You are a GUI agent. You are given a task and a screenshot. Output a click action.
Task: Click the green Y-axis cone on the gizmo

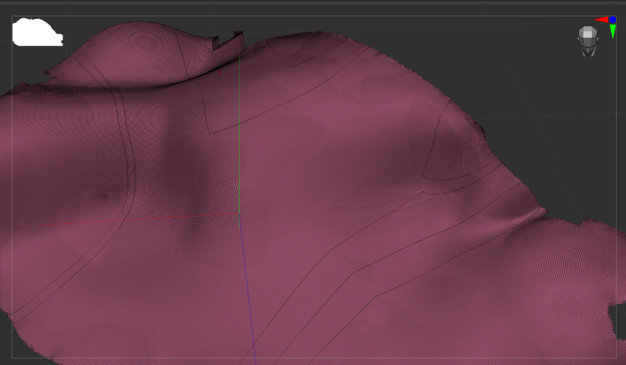point(613,31)
